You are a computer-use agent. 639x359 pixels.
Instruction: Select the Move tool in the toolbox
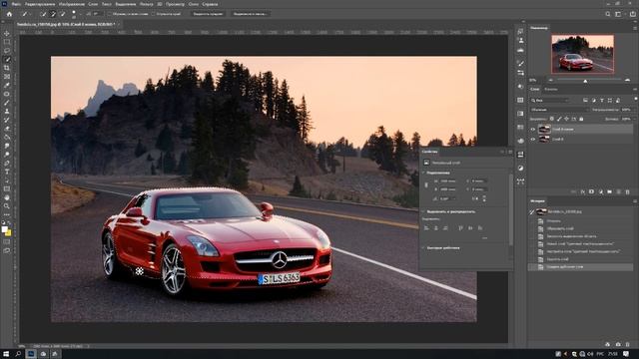[7, 33]
